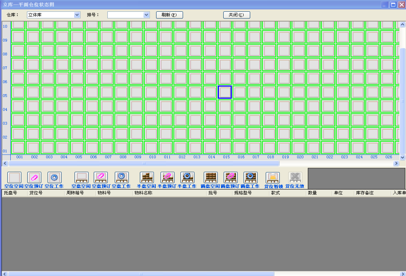Click the grid horizontal scrollbar thumb
This screenshot has width=406, height=276.
pos(144,163)
